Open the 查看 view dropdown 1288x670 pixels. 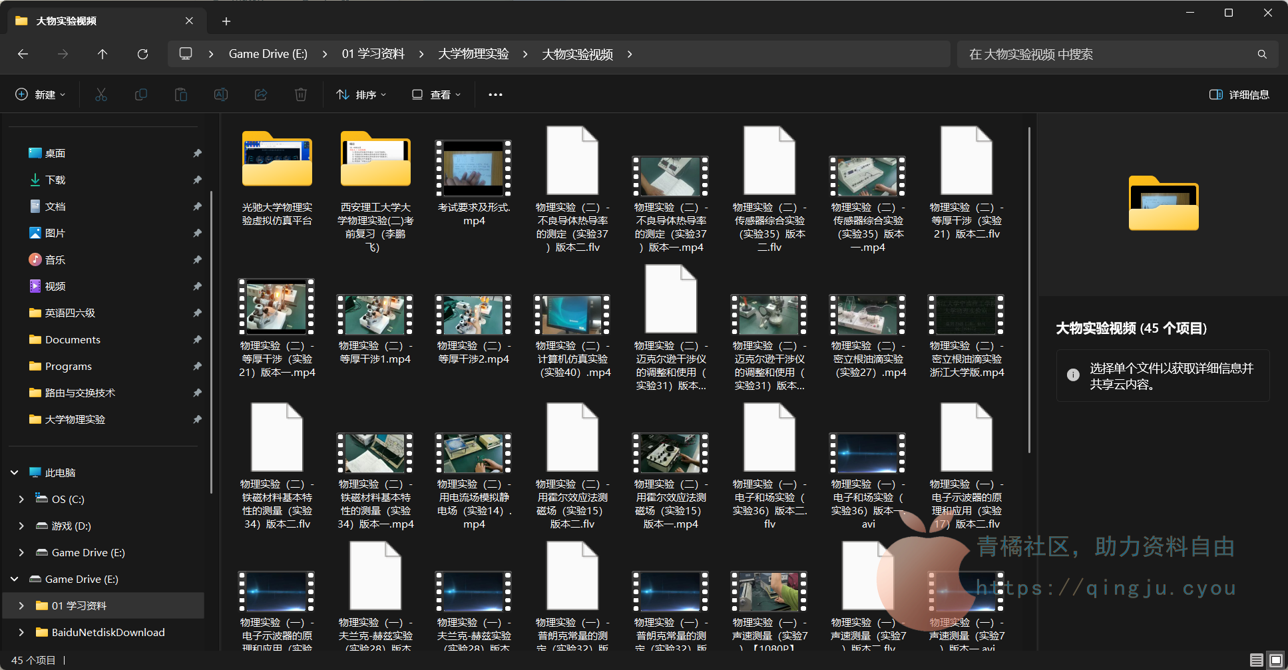click(x=436, y=94)
